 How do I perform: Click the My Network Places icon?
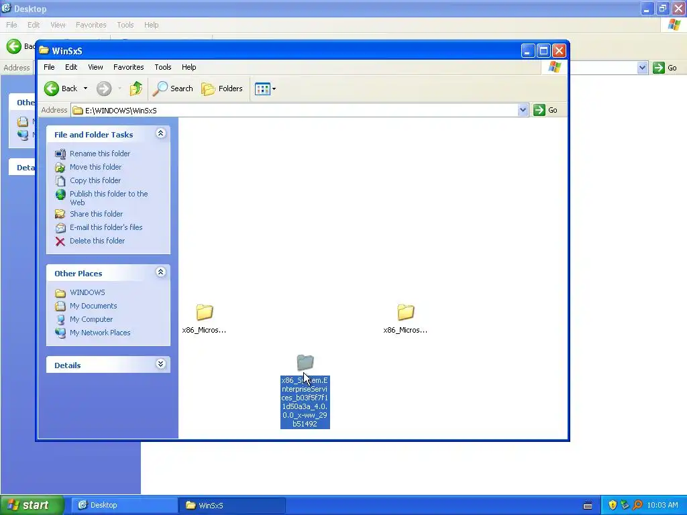point(60,333)
